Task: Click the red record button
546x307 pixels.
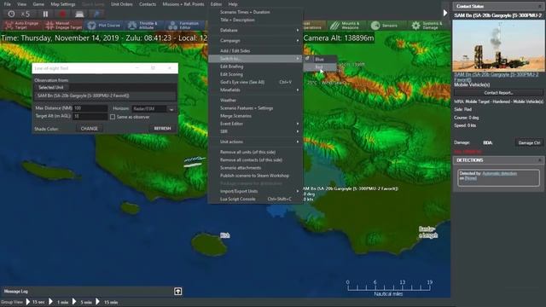Action: pyautogui.click(x=62, y=14)
